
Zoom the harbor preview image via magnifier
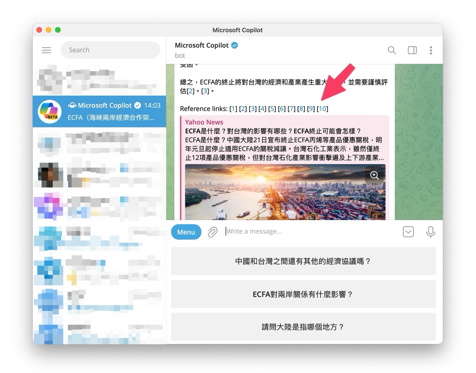click(x=374, y=175)
